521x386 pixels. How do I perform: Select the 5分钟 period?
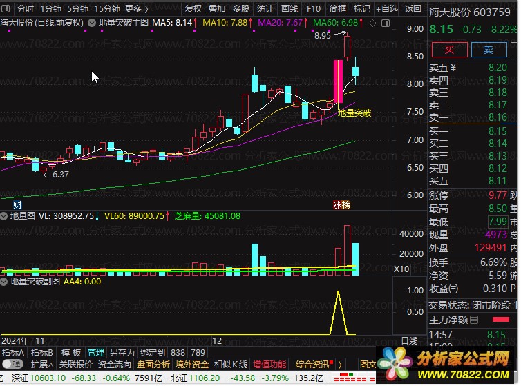(x=78, y=9)
